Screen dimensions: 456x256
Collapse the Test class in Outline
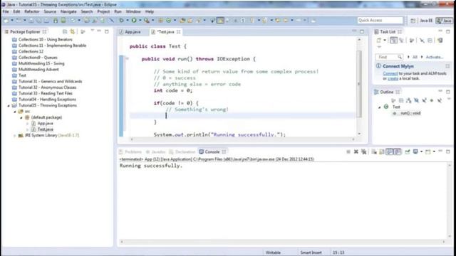[379, 107]
